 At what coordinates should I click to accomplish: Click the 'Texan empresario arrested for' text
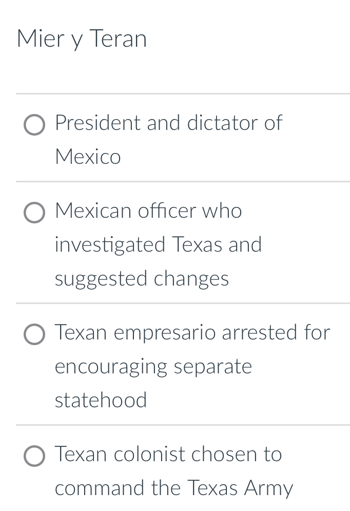pyautogui.click(x=192, y=332)
